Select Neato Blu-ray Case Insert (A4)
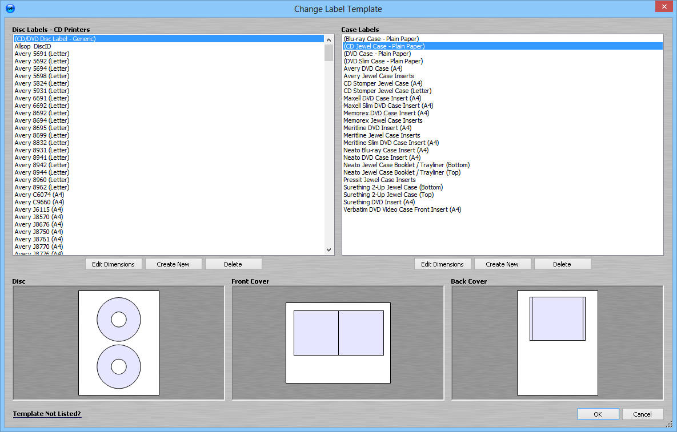 pos(503,150)
